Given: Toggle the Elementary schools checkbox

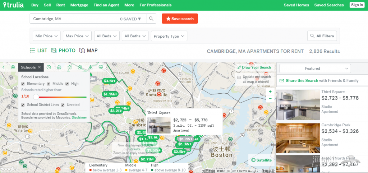Looking at the screenshot, I should [23, 84].
